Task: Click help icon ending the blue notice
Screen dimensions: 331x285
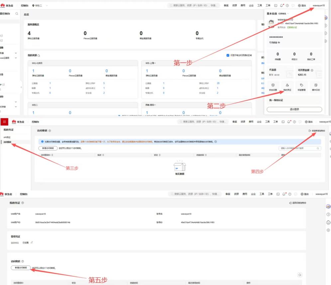Action: click(x=216, y=142)
